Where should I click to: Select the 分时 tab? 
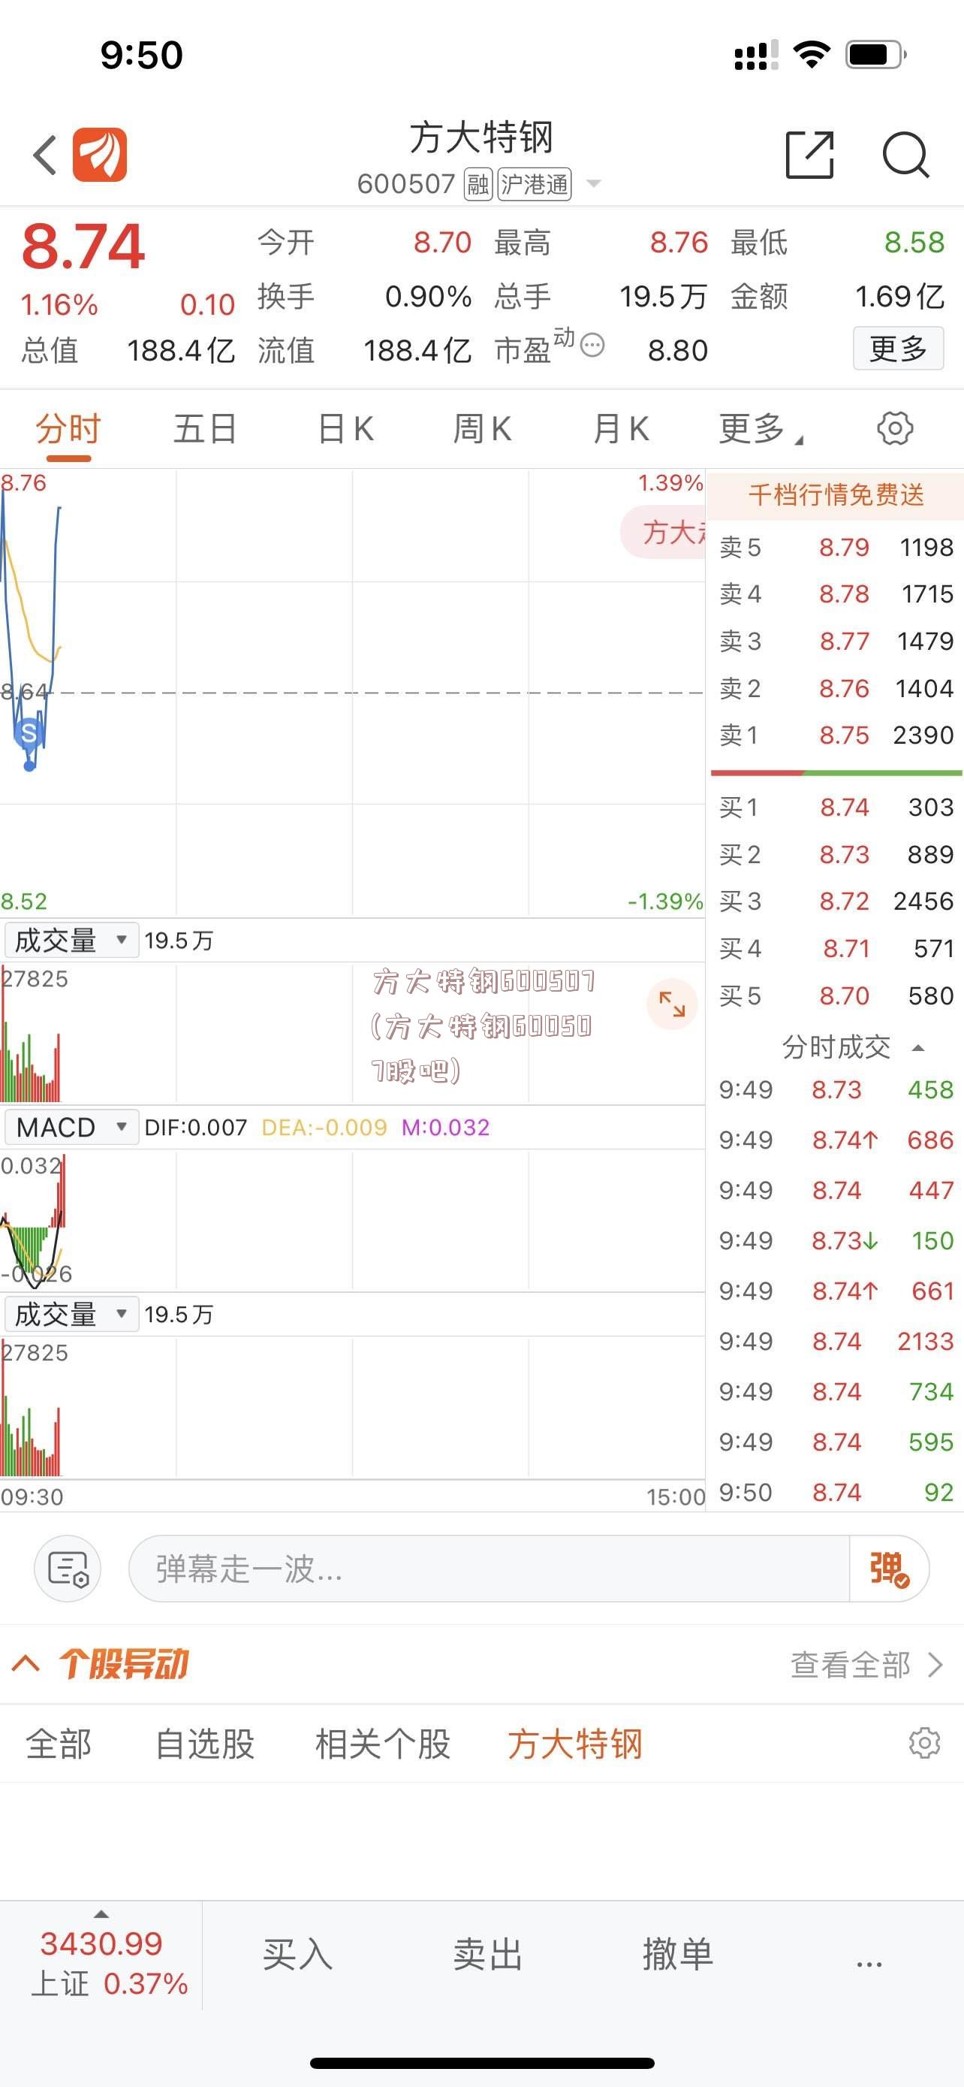pyautogui.click(x=68, y=428)
